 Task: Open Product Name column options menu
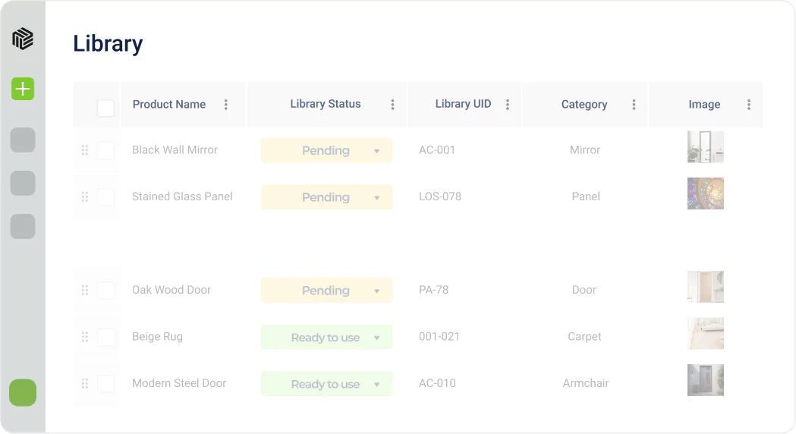pos(225,105)
